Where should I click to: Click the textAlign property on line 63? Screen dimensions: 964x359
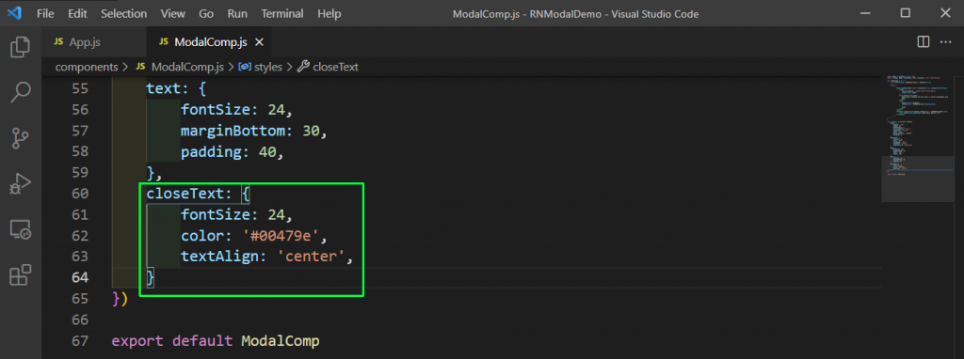[219, 257]
